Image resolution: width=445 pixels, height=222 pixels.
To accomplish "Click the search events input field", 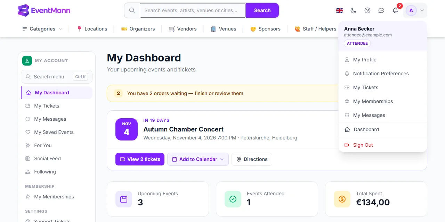I will (x=193, y=10).
